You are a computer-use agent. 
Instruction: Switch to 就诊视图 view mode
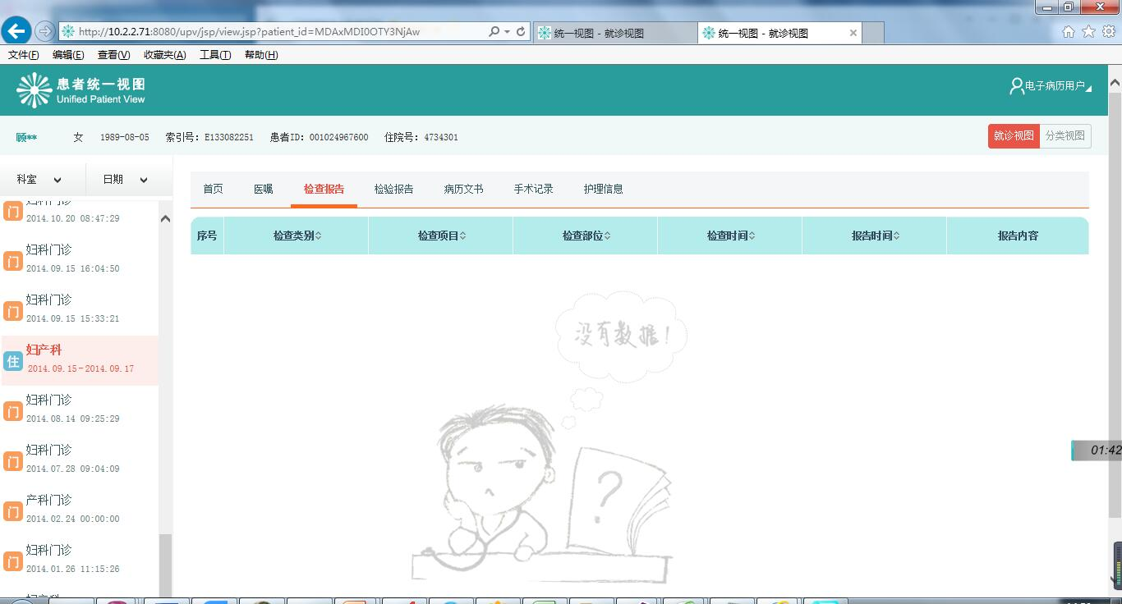pos(1014,136)
